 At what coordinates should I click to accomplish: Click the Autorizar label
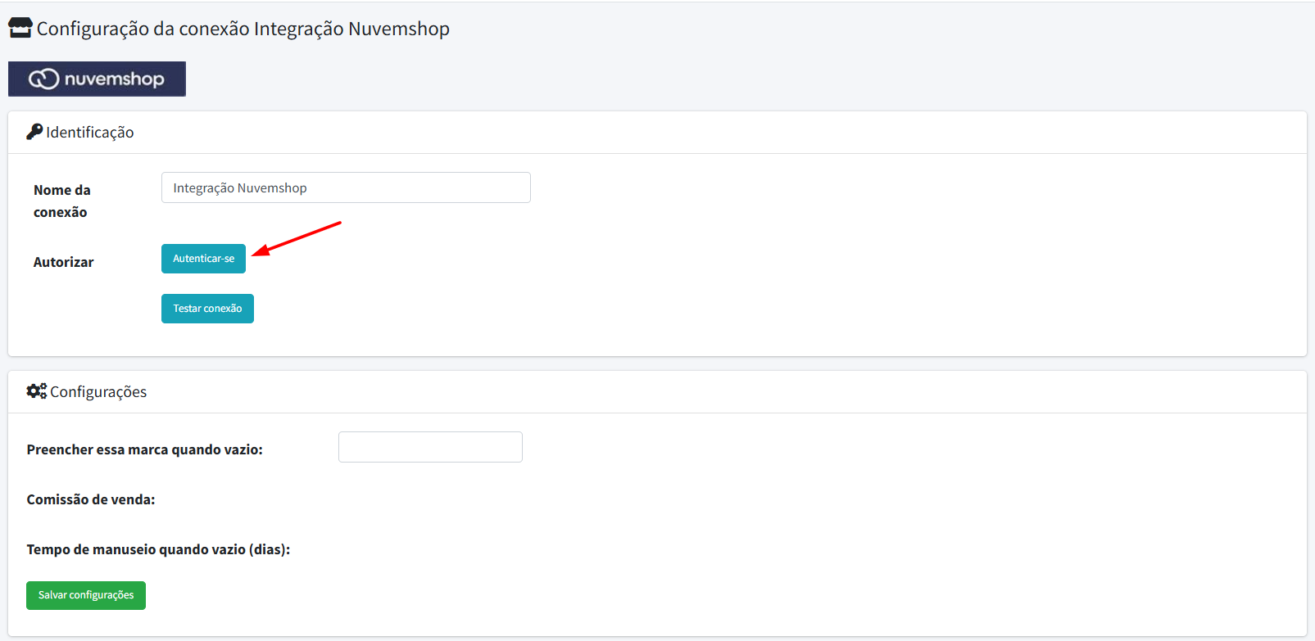click(64, 262)
